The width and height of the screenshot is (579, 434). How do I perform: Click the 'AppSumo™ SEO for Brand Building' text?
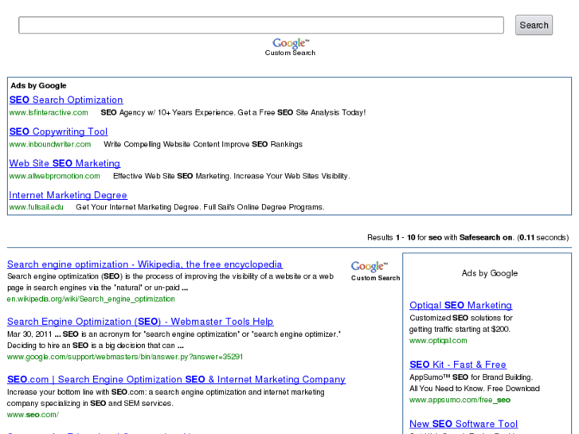[x=471, y=377]
